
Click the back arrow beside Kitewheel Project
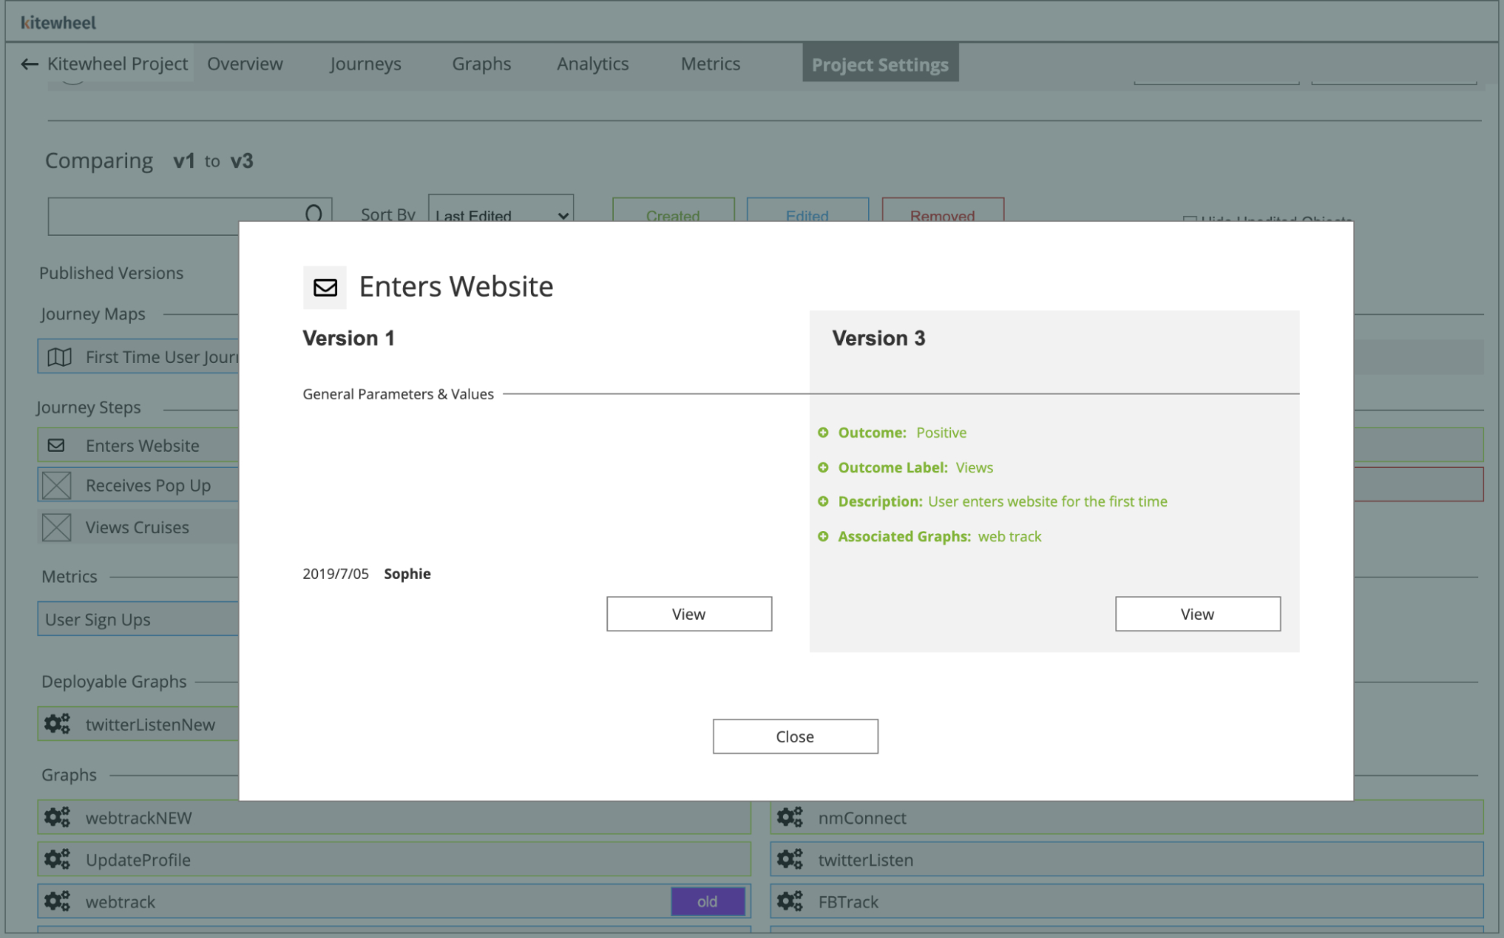[x=29, y=65]
